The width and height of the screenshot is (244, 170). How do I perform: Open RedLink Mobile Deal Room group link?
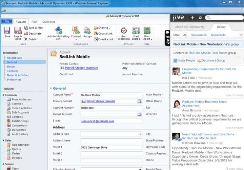click(x=208, y=53)
